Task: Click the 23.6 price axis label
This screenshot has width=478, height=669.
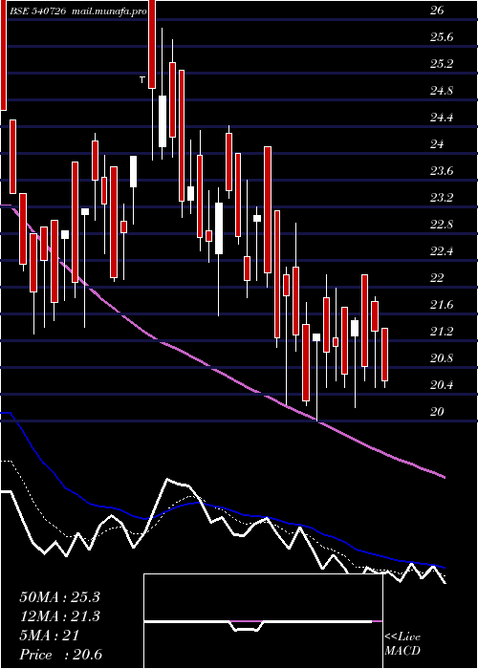Action: (442, 171)
